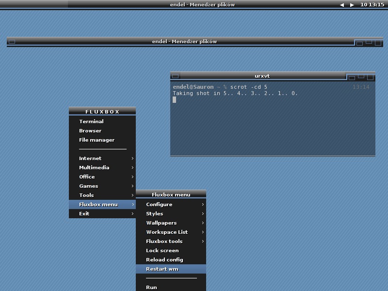Expand Configure submenu
Viewport: 388px width, 291px height.
[171, 204]
